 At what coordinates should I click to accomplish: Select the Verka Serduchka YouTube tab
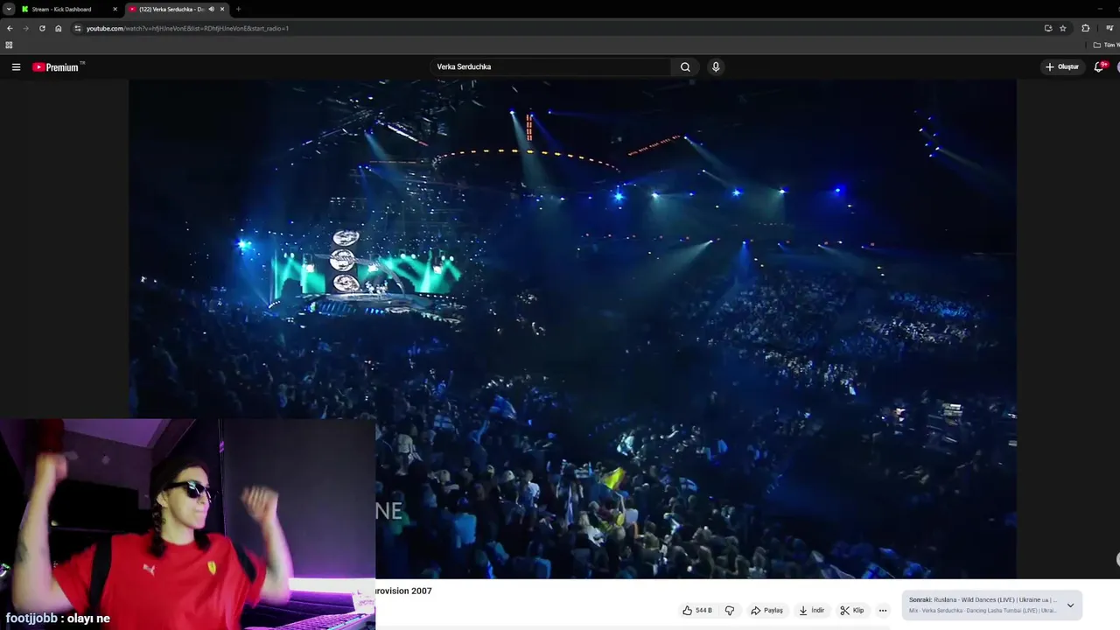[175, 9]
